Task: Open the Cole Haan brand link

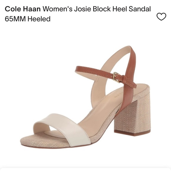Action: point(23,9)
